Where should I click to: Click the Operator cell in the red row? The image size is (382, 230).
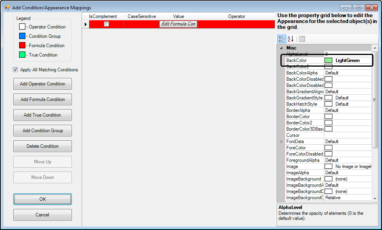tap(236, 24)
